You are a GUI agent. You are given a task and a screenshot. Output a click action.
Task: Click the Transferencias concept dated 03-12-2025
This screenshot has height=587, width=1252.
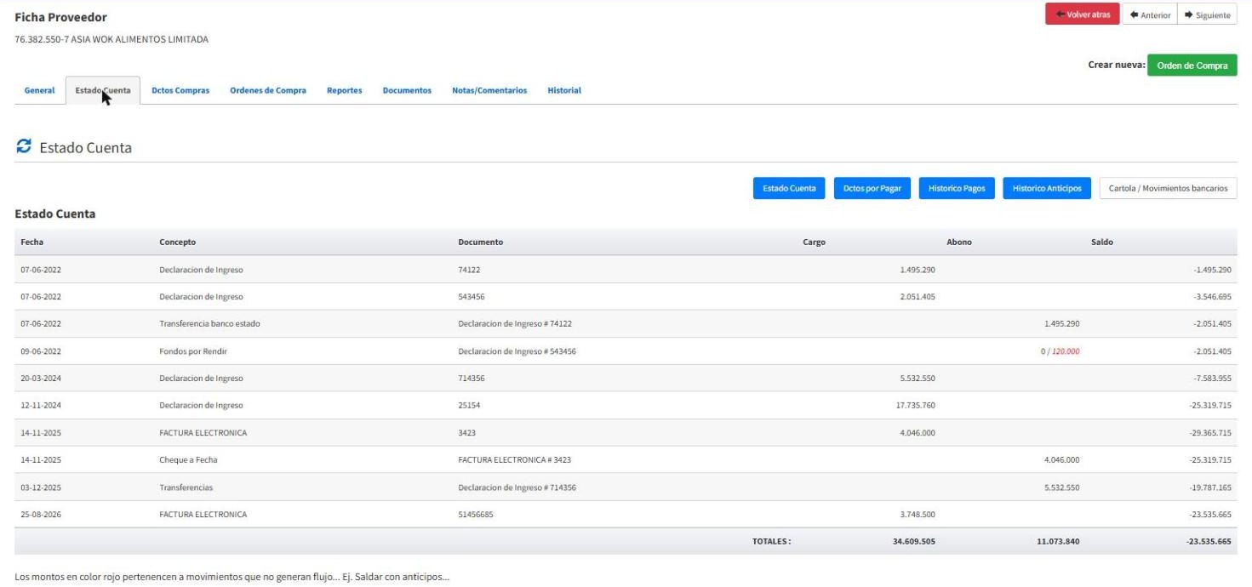point(186,487)
